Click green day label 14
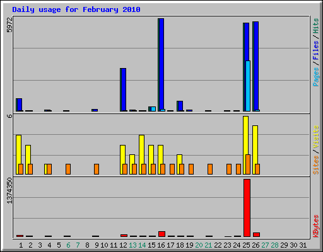Viewport: 323px width, 252px height. (142, 245)
